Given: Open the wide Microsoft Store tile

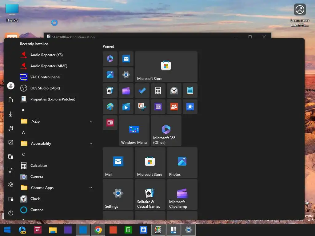Looking at the screenshot, I should pos(166,66).
